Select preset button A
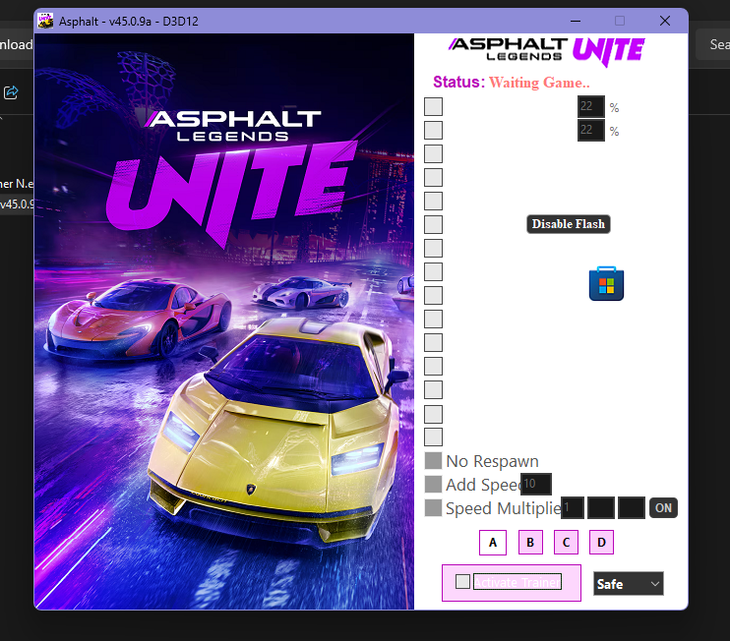730x641 pixels. (x=493, y=543)
